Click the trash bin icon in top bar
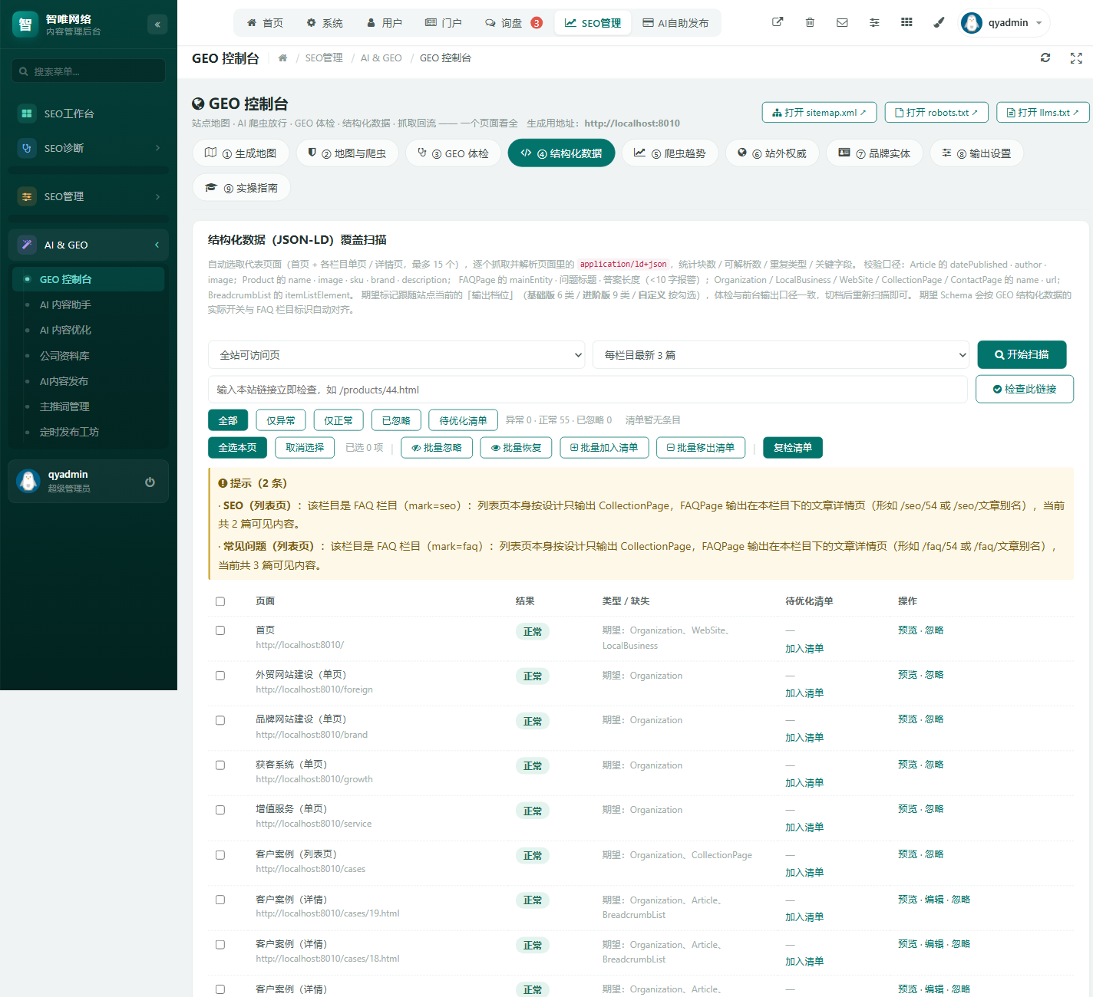 click(810, 22)
